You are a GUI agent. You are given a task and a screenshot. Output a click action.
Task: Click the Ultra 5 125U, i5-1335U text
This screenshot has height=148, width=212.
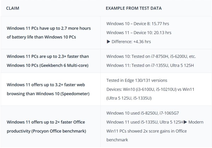point(129,98)
